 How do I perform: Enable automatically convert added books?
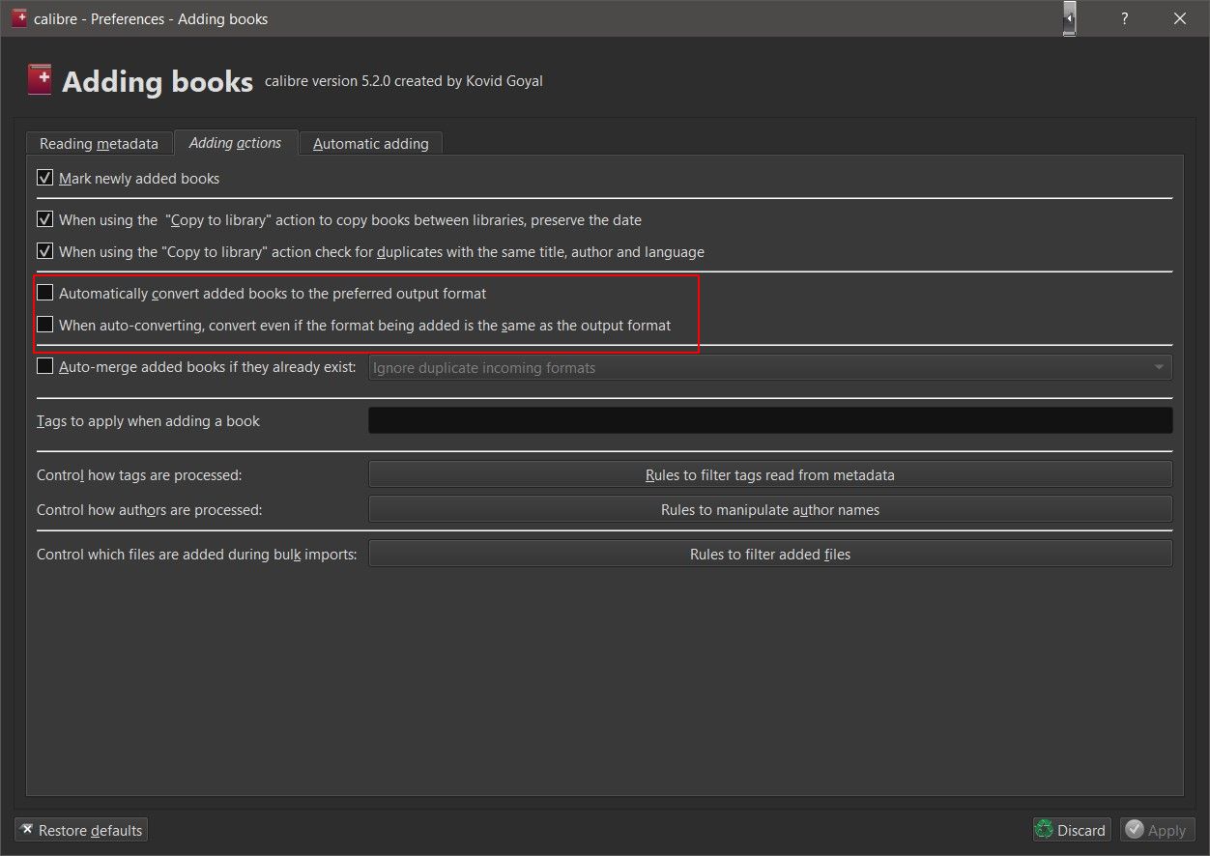(x=44, y=293)
